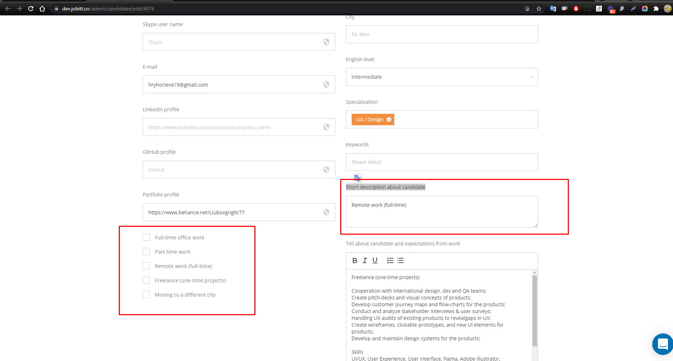Viewport: 673px width, 361px height.
Task: Open the gray S-shaped extension
Action: (622, 9)
